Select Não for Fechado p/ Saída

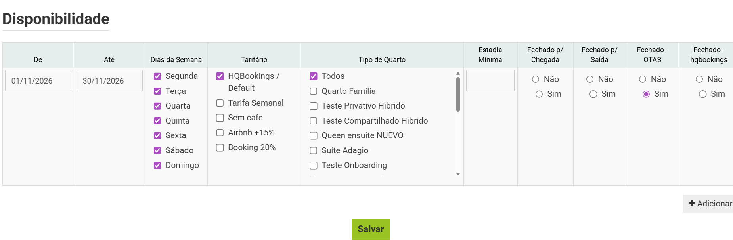(x=590, y=80)
